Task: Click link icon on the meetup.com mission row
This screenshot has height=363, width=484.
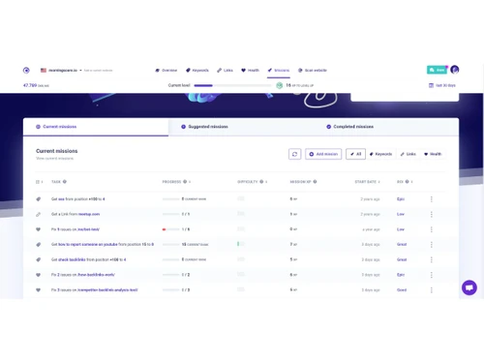Action: 39,214
